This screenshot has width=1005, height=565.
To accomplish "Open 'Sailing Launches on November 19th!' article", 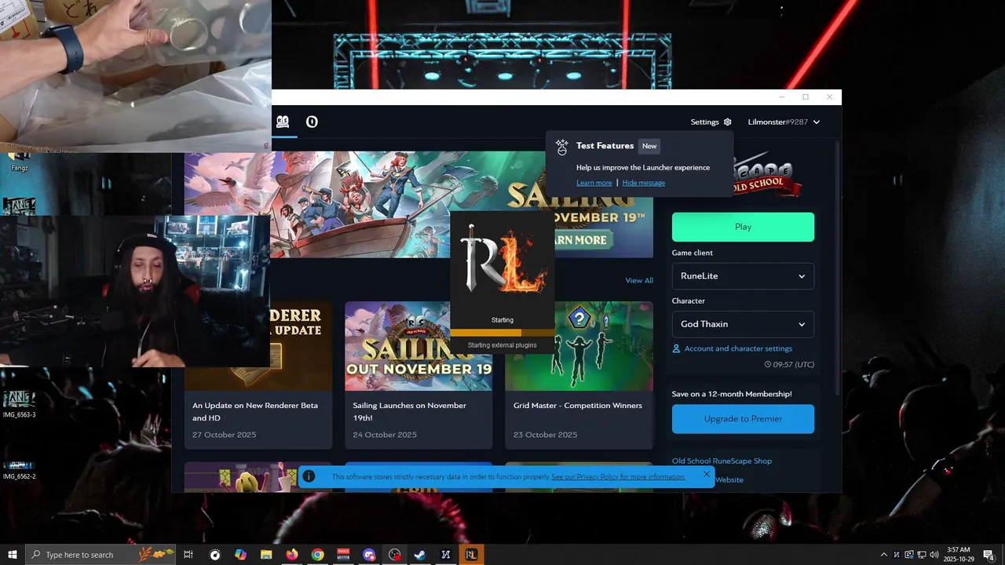I will (418, 375).
